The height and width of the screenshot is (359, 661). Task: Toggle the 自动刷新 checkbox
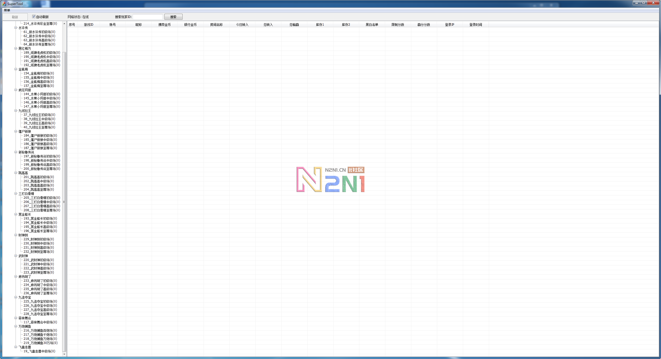[34, 17]
